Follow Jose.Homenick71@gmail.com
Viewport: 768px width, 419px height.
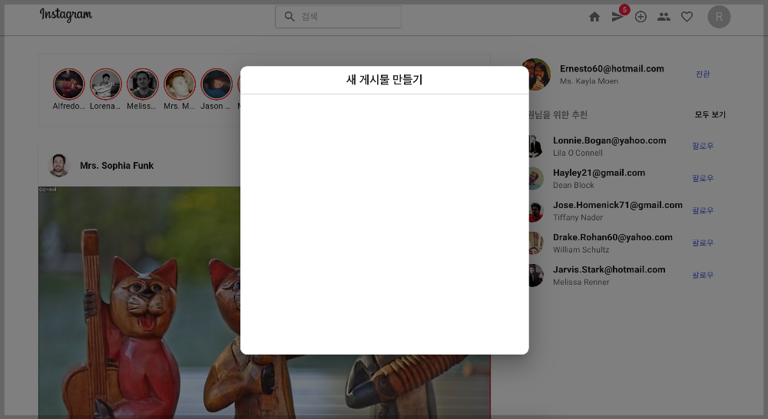[703, 210]
